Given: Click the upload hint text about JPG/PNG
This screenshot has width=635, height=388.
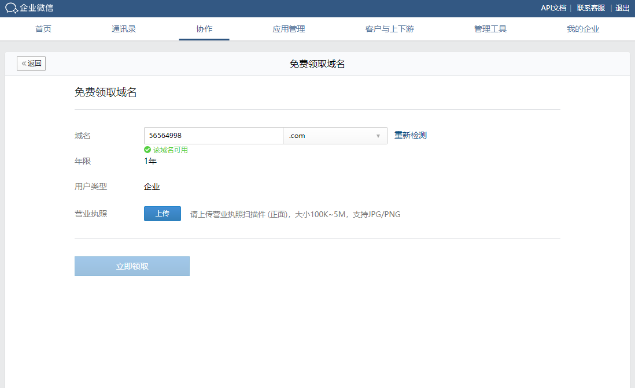Looking at the screenshot, I should [295, 214].
